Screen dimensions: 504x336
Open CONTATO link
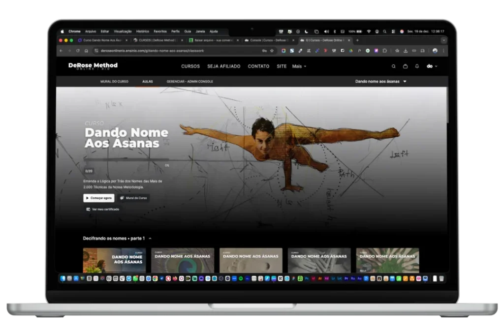[258, 66]
